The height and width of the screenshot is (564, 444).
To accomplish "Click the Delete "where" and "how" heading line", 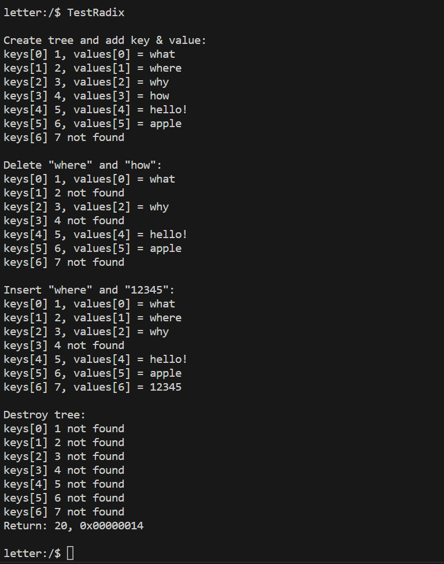I will click(x=83, y=165).
